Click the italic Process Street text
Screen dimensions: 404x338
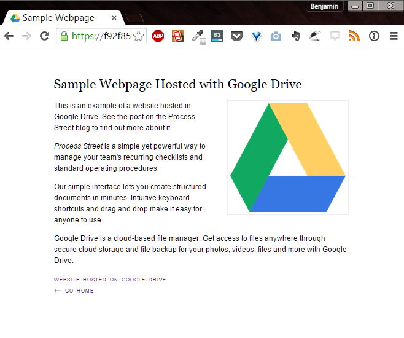[79, 146]
